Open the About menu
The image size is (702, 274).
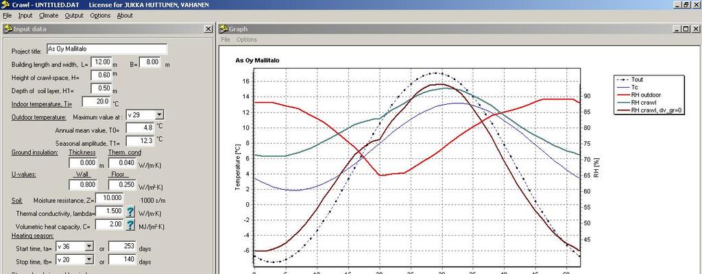point(125,15)
